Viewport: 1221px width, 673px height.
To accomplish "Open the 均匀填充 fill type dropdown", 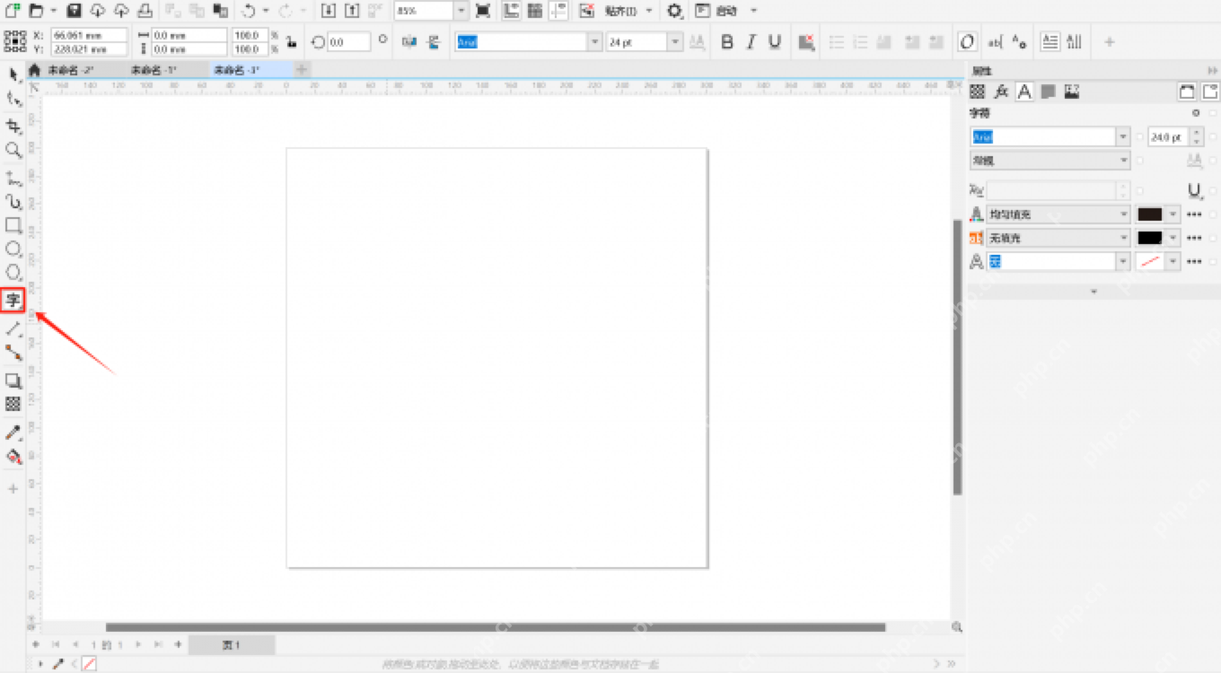I will [x=1123, y=214].
